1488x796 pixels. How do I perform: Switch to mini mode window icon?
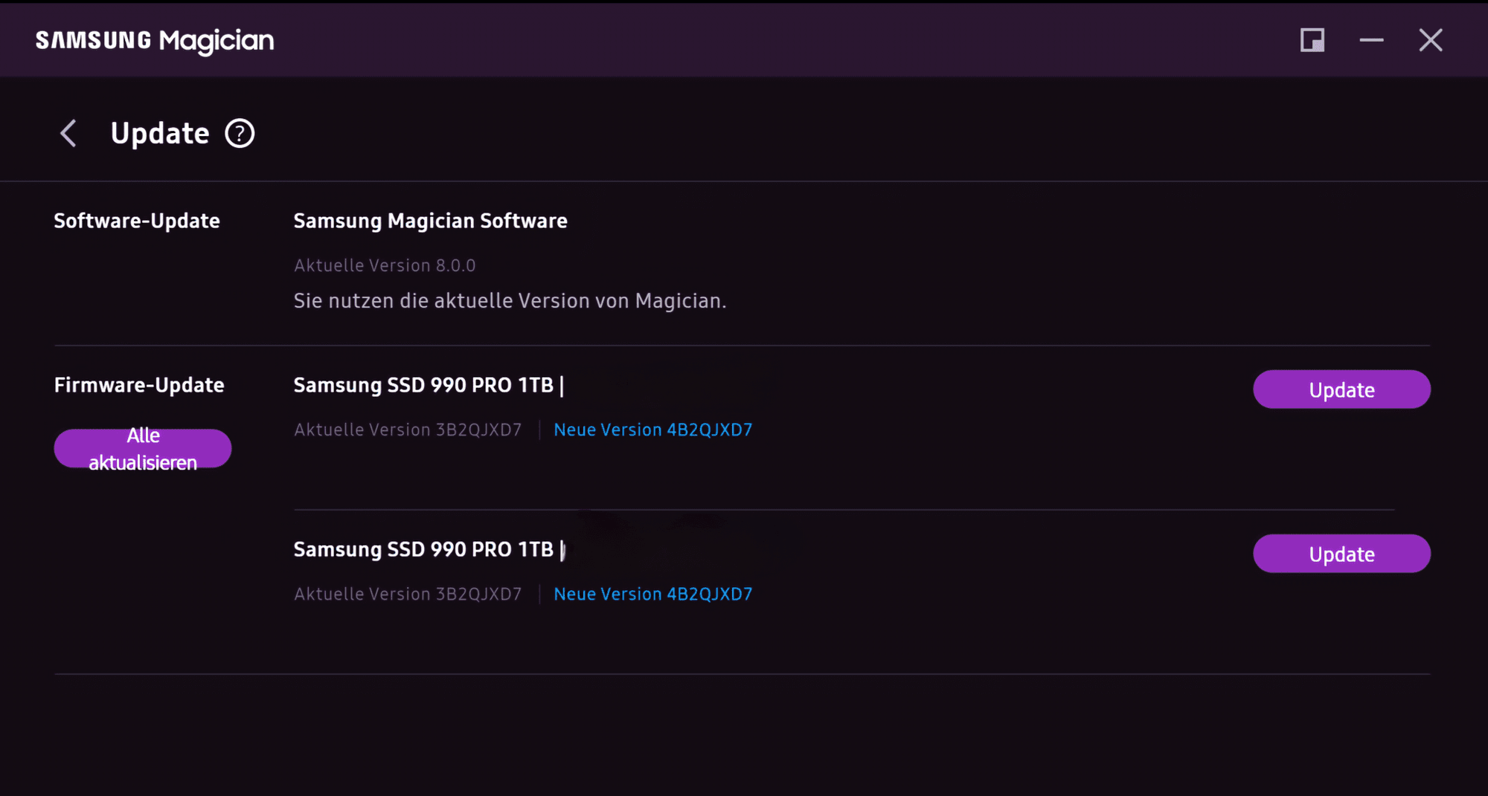coord(1312,40)
